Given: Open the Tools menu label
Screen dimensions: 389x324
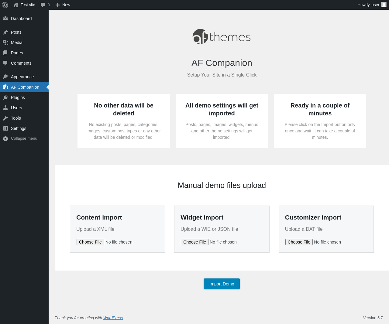Looking at the screenshot, I should (x=16, y=118).
